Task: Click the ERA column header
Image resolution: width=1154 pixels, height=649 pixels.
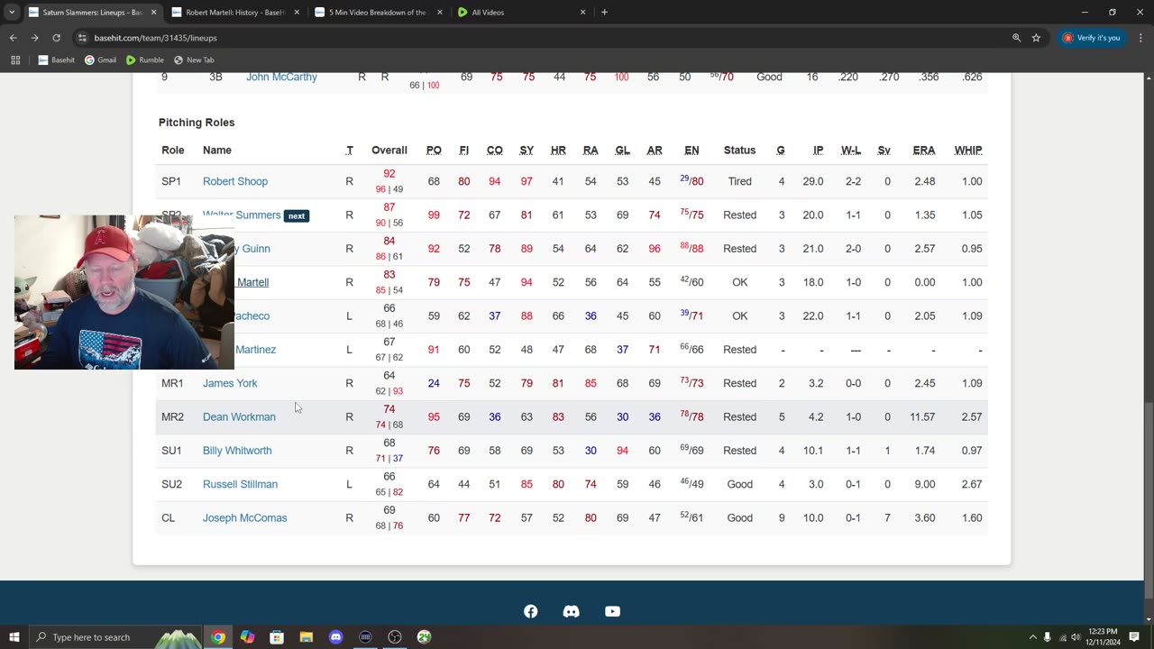Action: [x=924, y=151]
